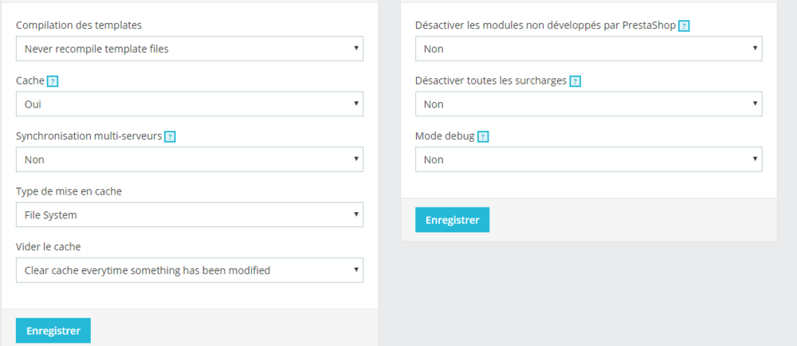797x346 pixels.
Task: Click the Mode debug label text
Action: (445, 136)
